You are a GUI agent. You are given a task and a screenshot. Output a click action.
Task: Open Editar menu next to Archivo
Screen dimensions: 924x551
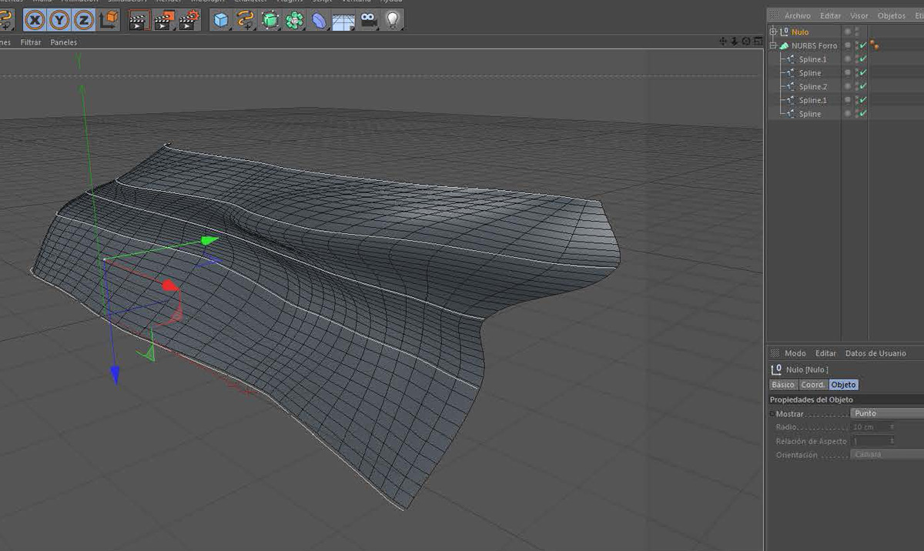830,15
